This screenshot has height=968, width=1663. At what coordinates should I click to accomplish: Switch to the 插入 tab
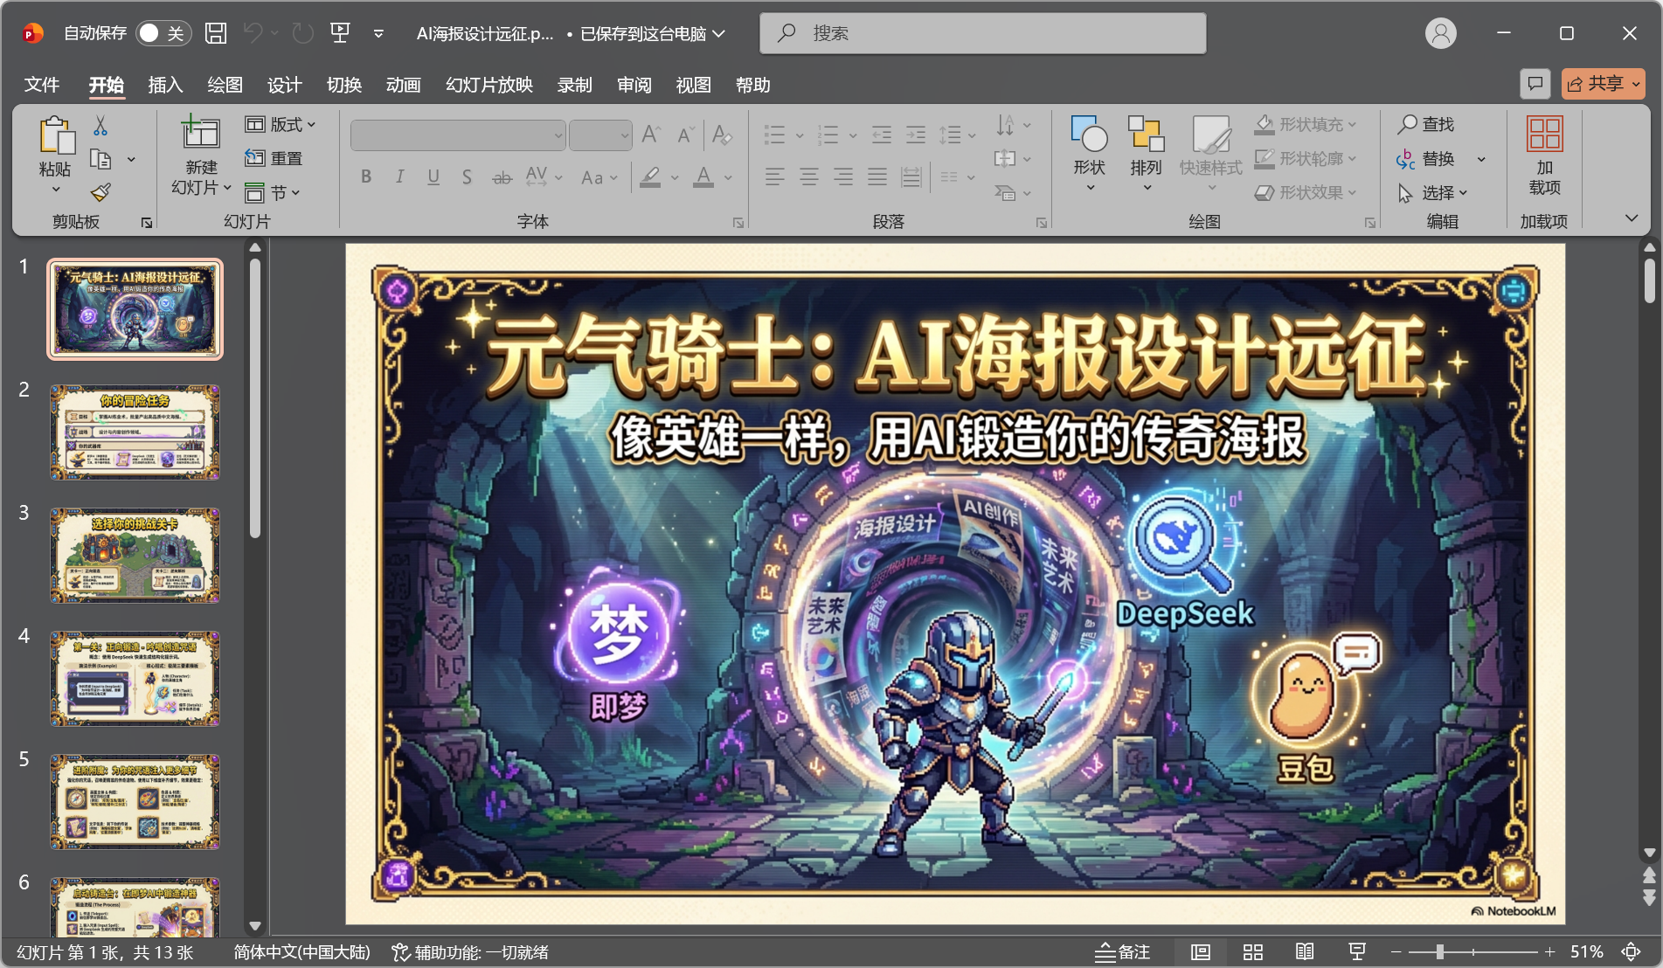point(165,85)
